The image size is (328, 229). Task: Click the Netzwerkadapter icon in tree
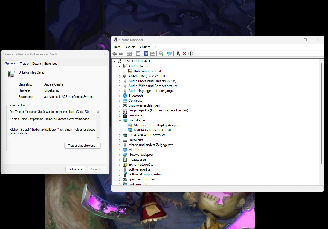tap(125, 155)
